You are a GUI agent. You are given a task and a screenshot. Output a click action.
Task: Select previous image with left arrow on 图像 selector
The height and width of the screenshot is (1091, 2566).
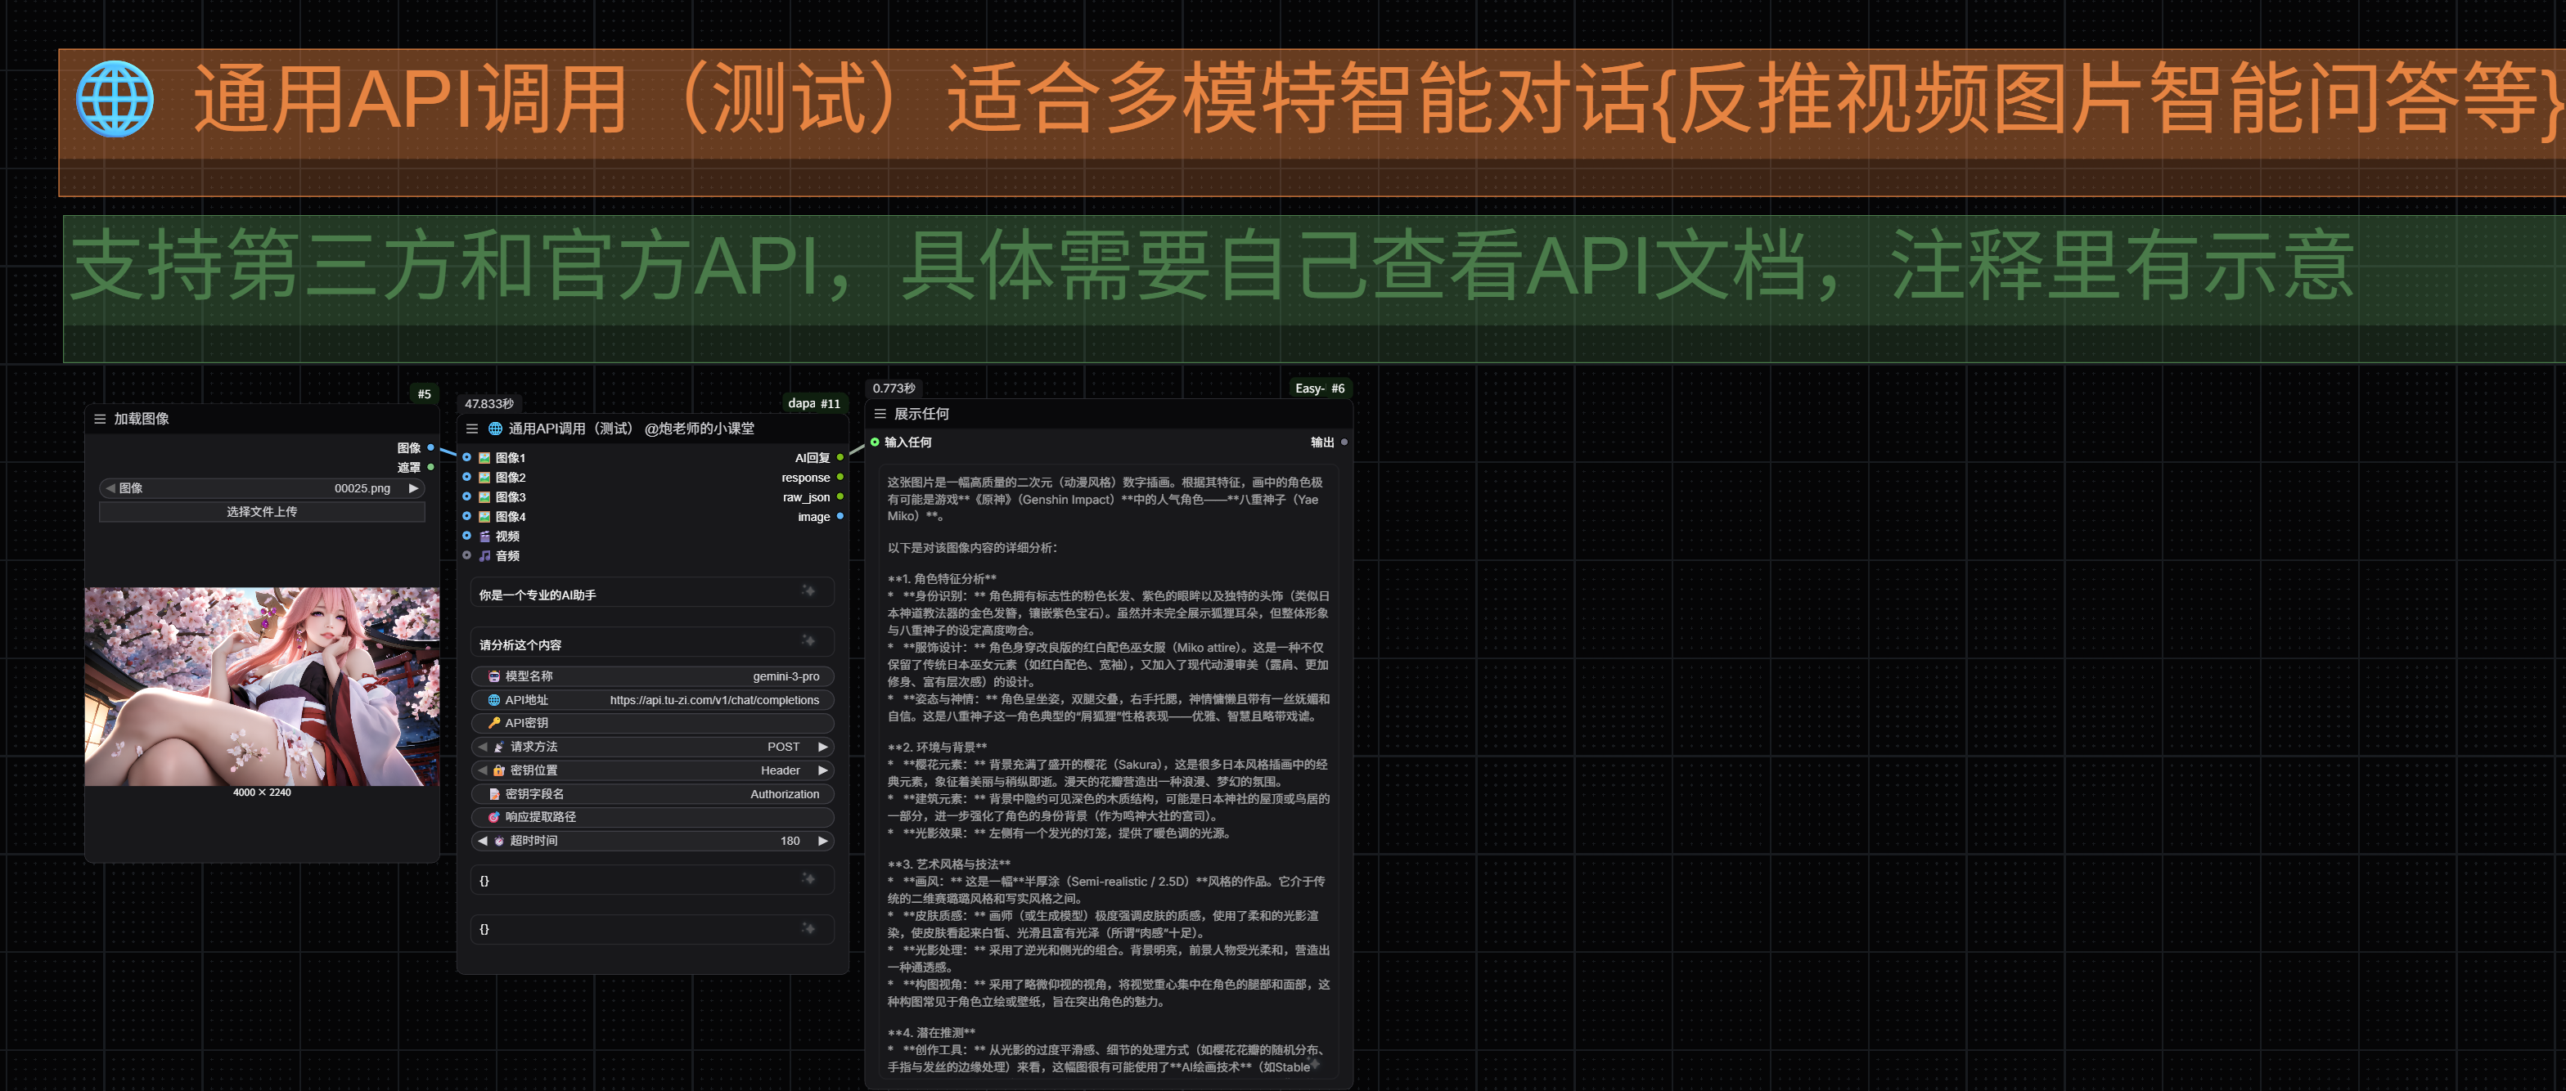point(110,489)
